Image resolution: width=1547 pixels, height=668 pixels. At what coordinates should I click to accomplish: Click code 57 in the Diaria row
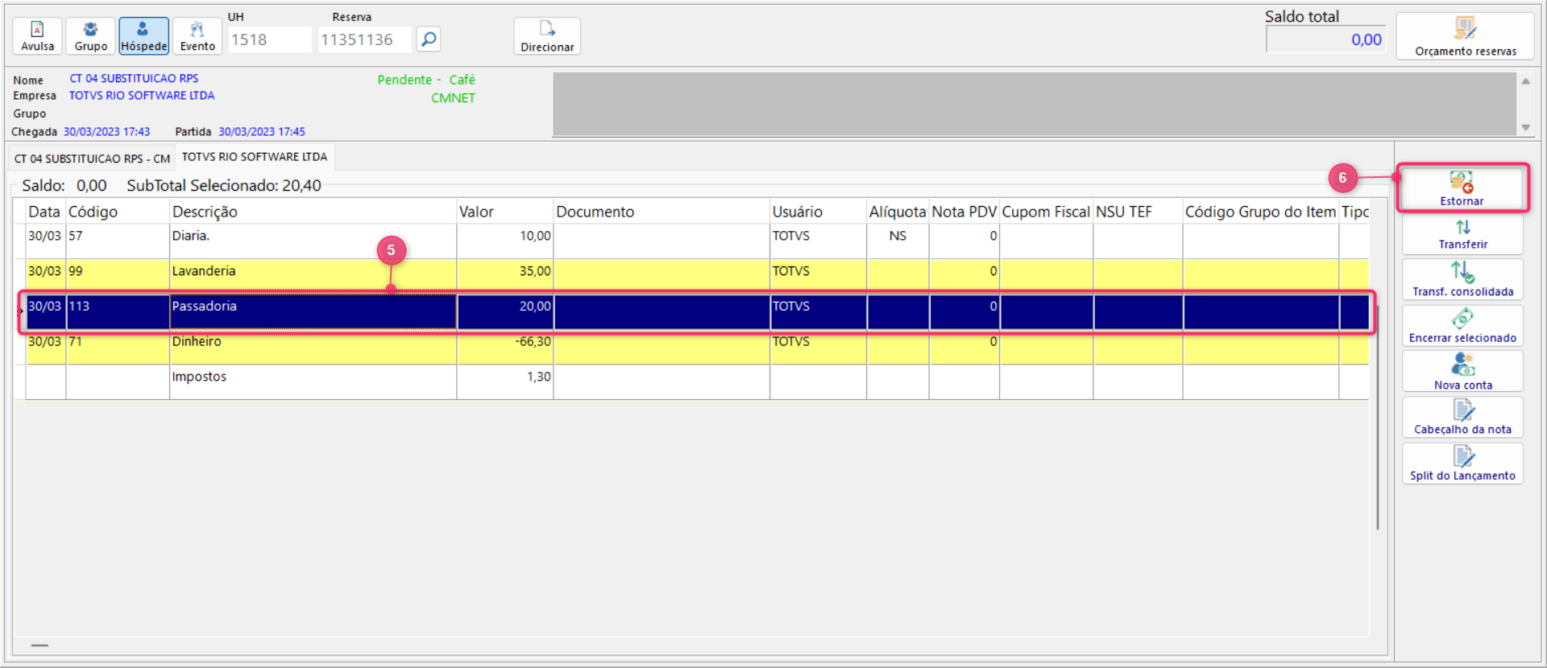click(x=76, y=236)
